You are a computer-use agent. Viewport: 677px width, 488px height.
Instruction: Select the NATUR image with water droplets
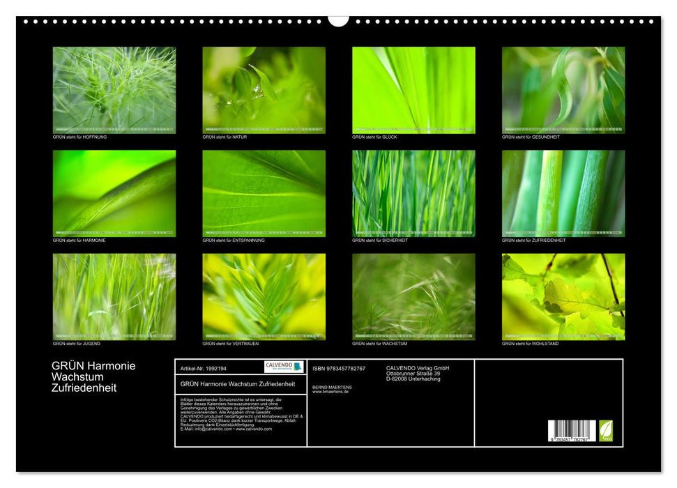tap(264, 90)
